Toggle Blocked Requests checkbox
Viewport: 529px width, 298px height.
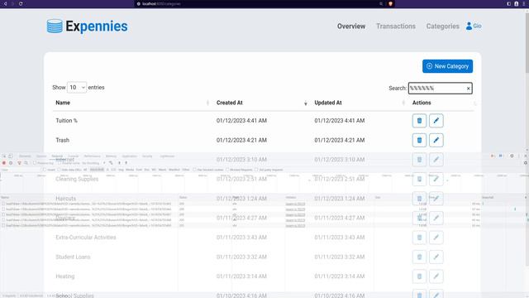(x=227, y=170)
